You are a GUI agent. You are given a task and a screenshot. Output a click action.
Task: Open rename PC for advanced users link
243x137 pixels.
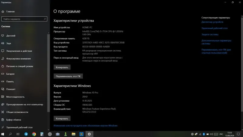pos(216,51)
